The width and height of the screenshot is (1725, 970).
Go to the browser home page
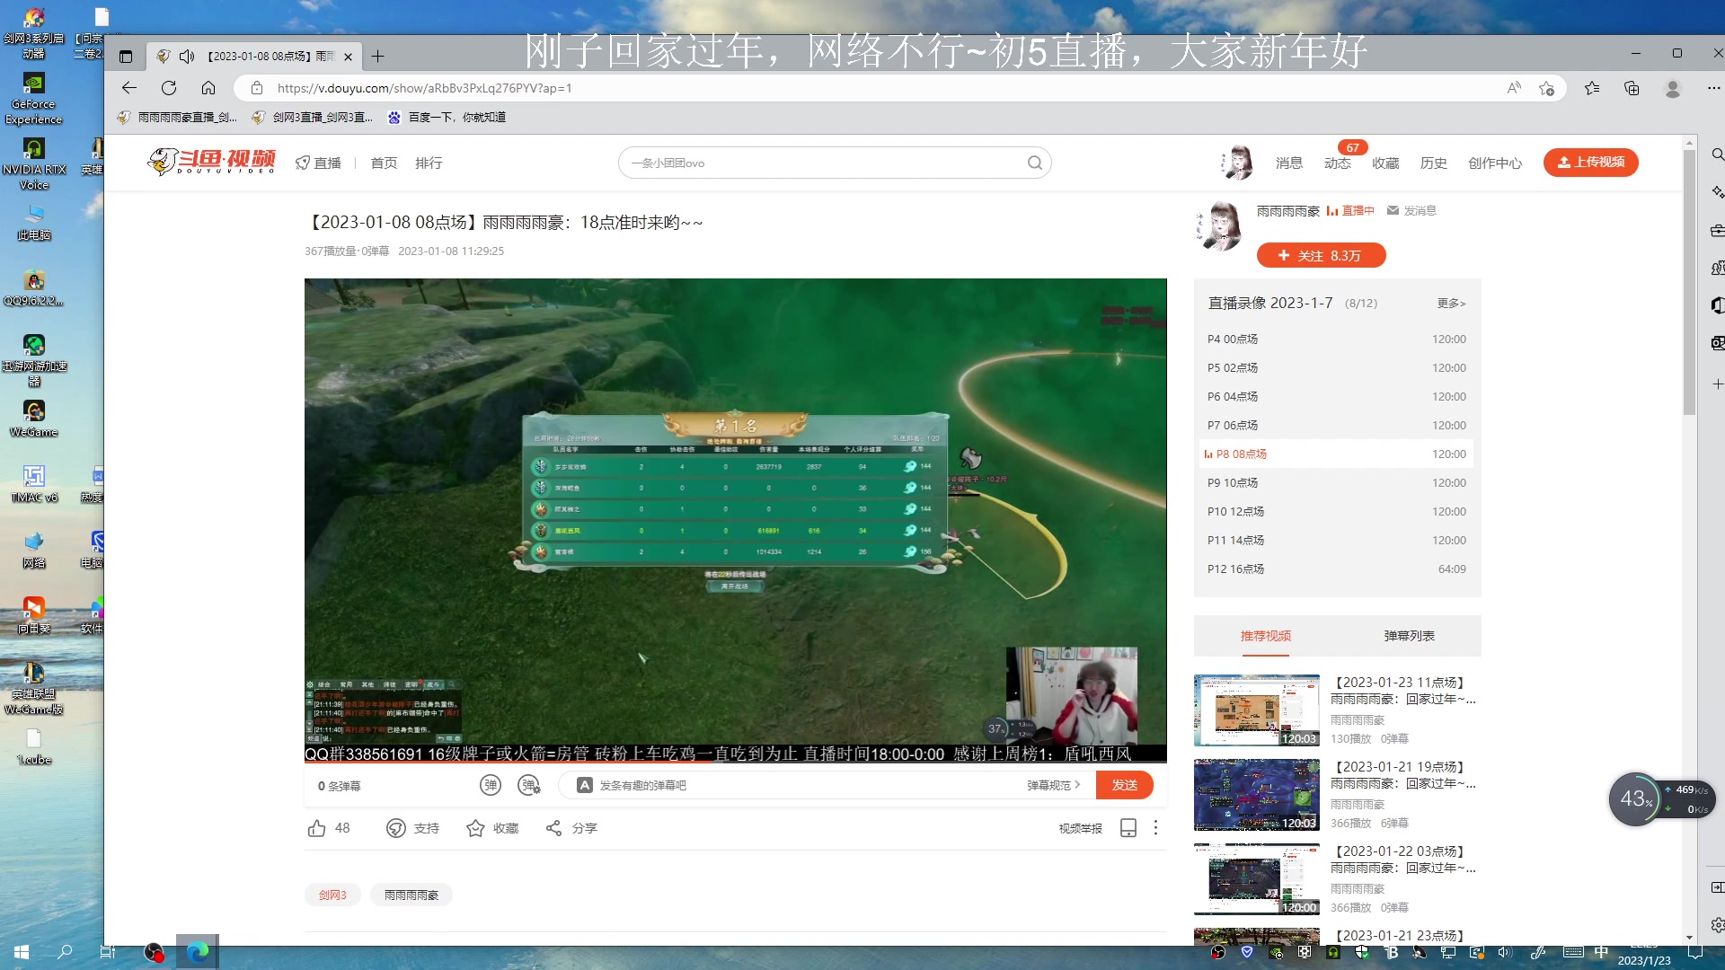tap(208, 88)
